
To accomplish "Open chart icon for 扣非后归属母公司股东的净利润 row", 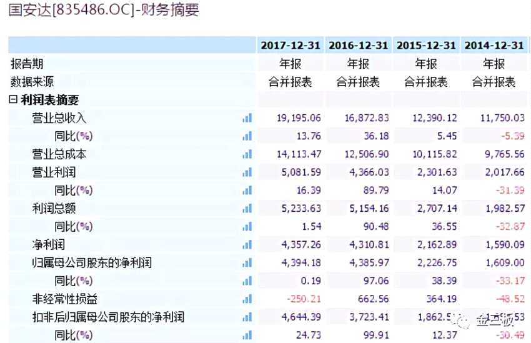I will 247,317.
